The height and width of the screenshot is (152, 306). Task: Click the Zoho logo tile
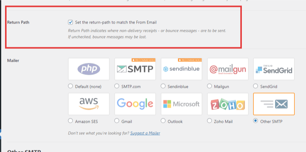pos(228,104)
